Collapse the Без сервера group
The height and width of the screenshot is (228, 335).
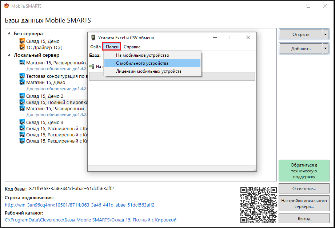(9, 33)
